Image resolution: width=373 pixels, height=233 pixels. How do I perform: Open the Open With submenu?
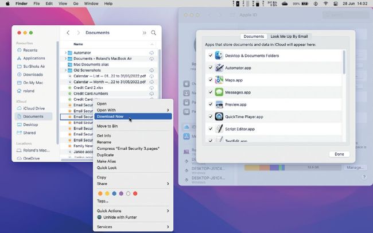[133, 110]
